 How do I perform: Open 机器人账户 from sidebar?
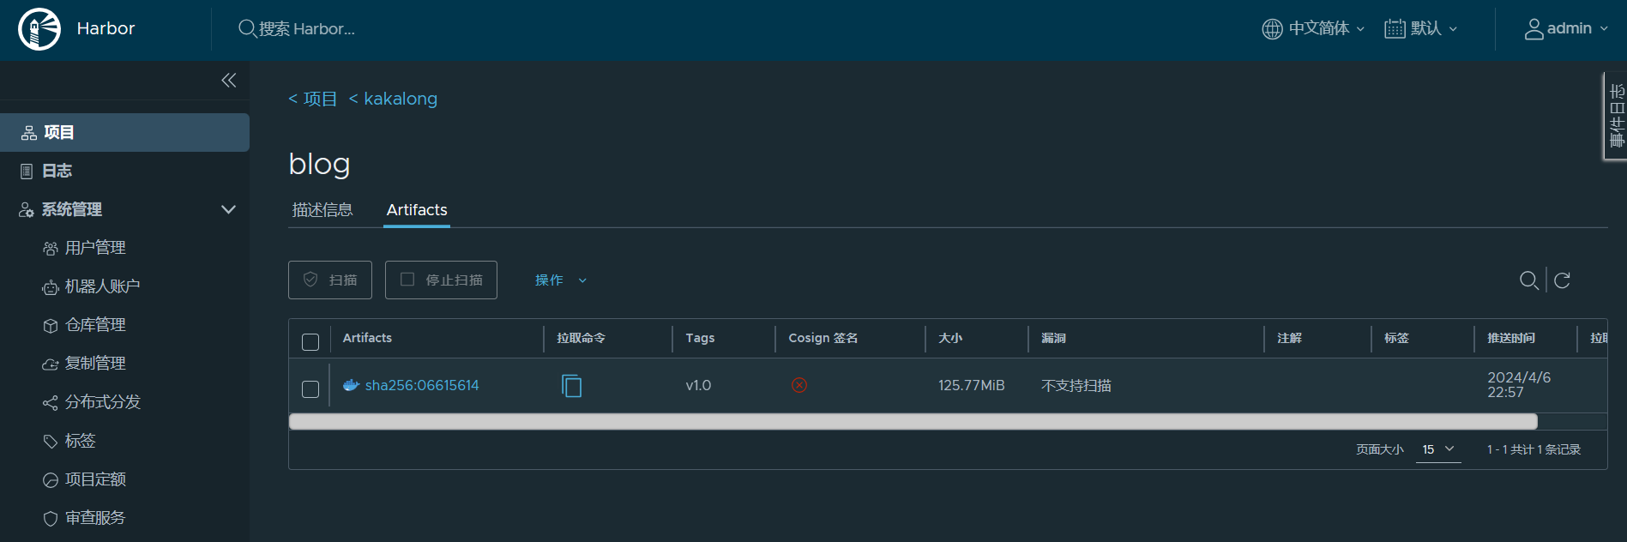[x=102, y=286]
